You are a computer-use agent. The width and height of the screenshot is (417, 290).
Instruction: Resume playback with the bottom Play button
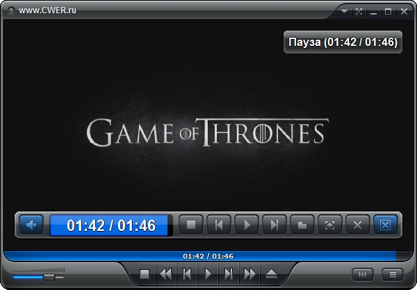(x=207, y=274)
